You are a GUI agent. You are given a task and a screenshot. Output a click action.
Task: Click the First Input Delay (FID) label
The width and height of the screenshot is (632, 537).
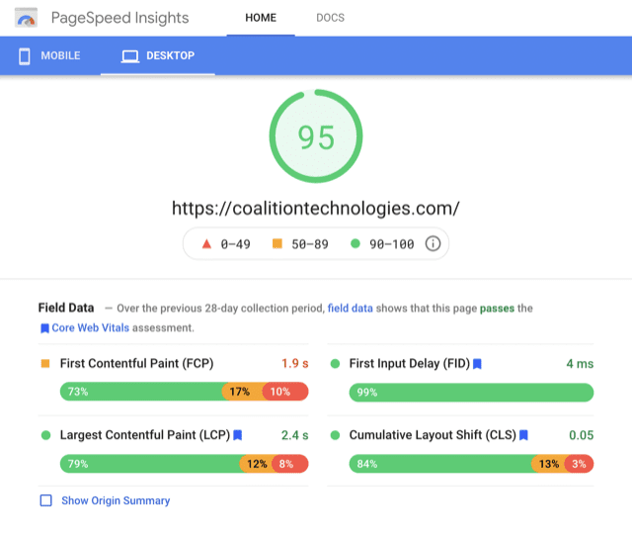[410, 363]
